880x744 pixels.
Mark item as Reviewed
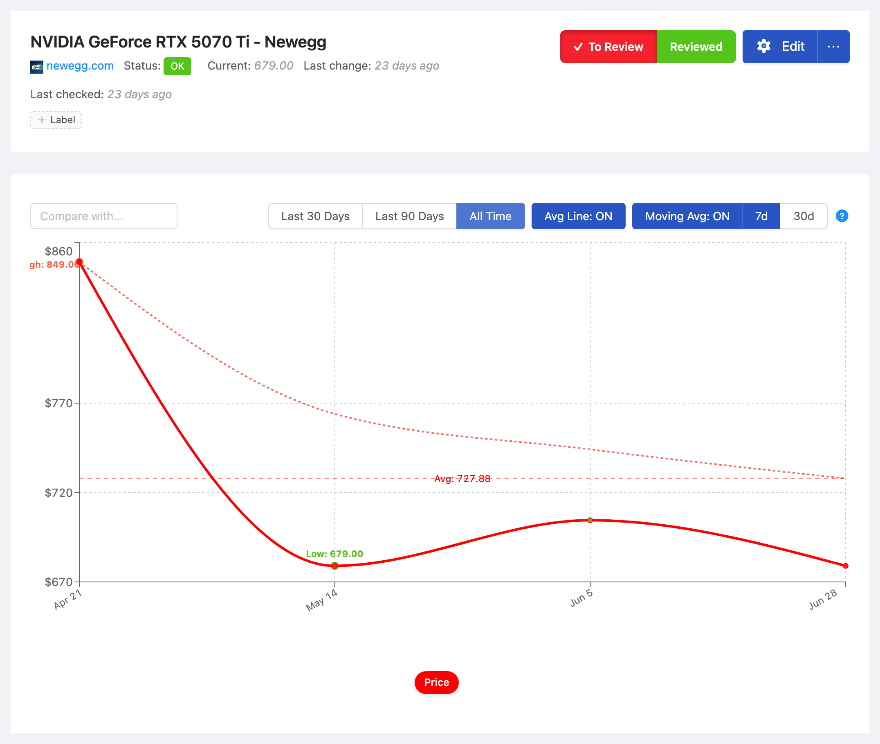click(696, 46)
